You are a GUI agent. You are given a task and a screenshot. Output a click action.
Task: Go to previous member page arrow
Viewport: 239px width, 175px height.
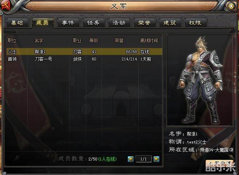pos(131,159)
